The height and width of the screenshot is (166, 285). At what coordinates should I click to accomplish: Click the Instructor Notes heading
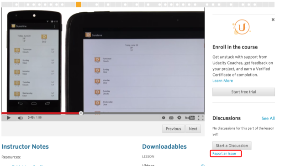(25, 146)
